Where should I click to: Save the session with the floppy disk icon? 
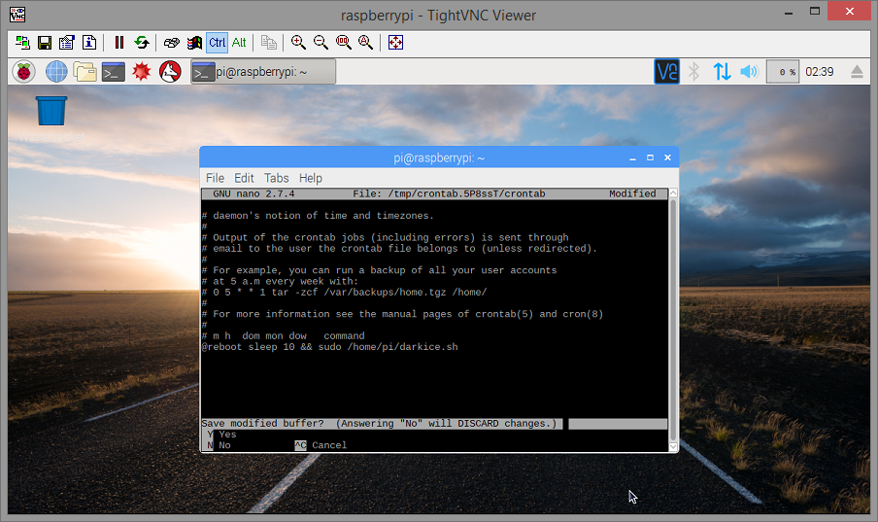click(45, 43)
